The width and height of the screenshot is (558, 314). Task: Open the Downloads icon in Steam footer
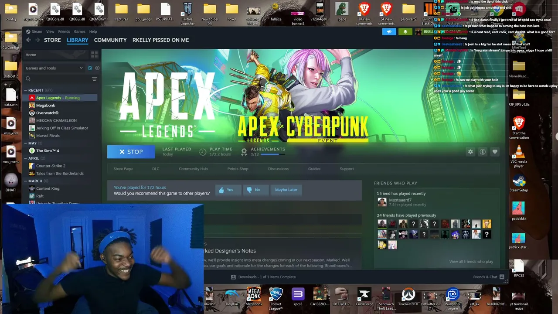pyautogui.click(x=233, y=277)
